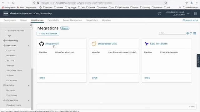Image resolution: width=200 pixels, height=112 pixels.
Task: Show more bookmarks overflow chevron
Action: click(x=180, y=7)
